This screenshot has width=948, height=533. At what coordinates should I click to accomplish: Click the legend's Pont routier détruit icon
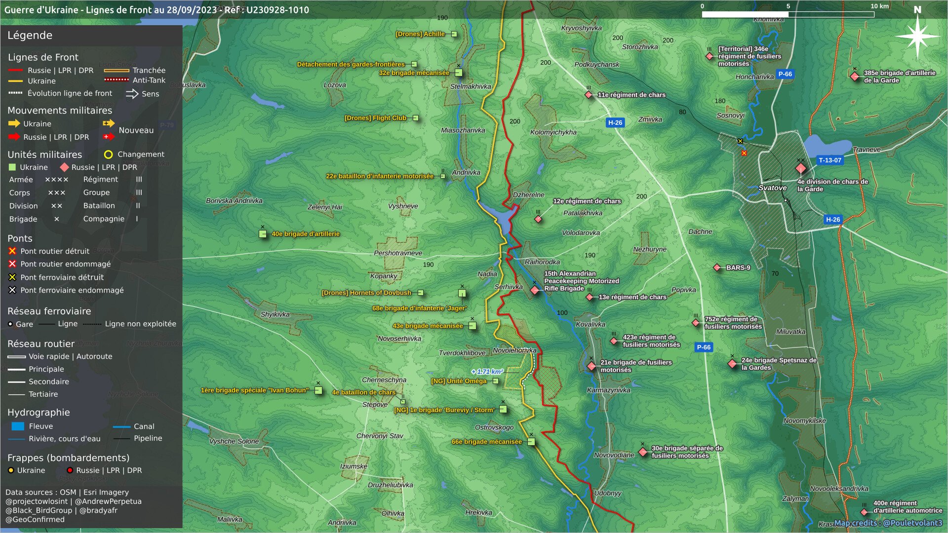pyautogui.click(x=12, y=251)
